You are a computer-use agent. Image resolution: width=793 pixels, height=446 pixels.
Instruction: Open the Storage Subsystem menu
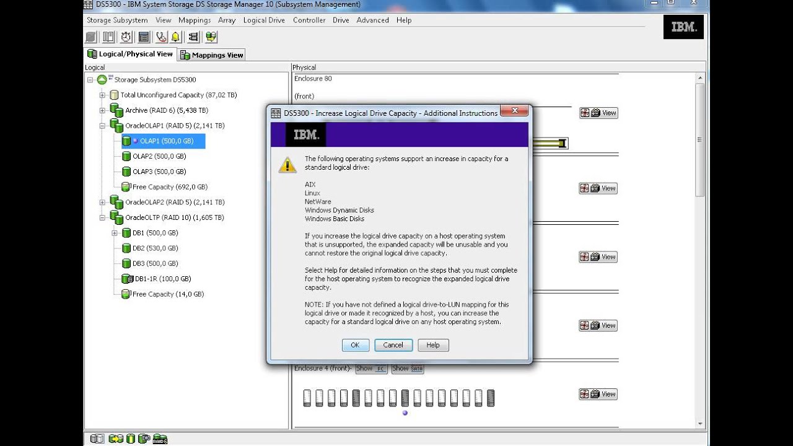tap(117, 20)
